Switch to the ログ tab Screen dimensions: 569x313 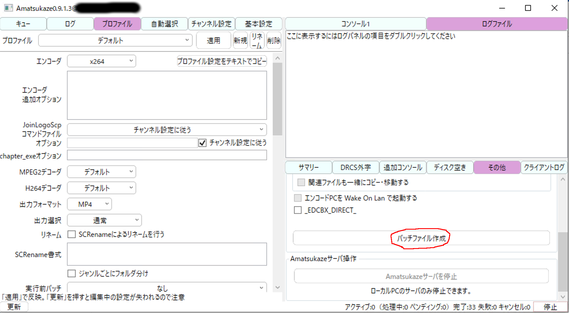pos(70,24)
